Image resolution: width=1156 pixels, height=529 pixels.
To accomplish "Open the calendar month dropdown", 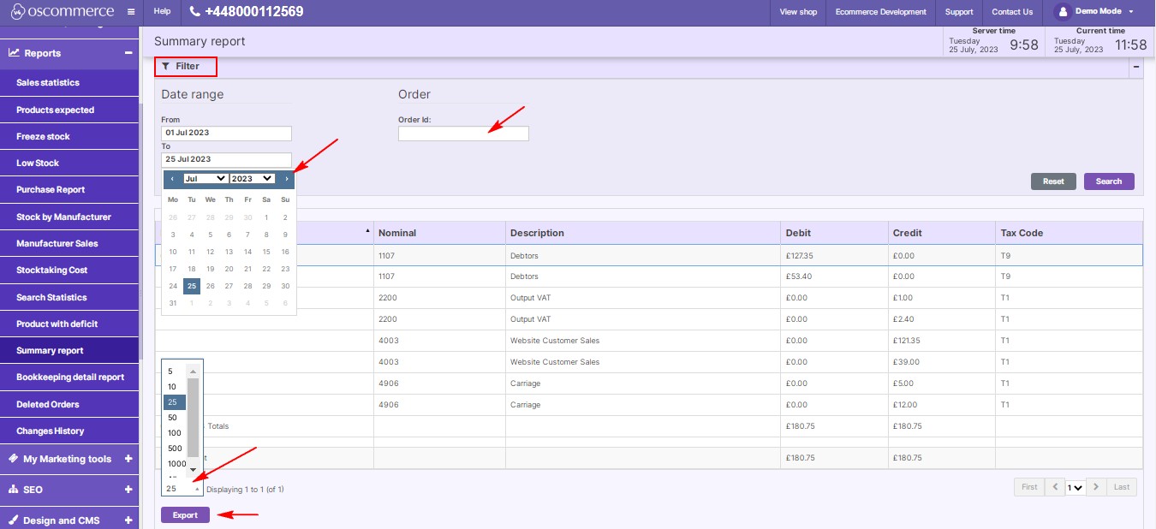I will (206, 178).
